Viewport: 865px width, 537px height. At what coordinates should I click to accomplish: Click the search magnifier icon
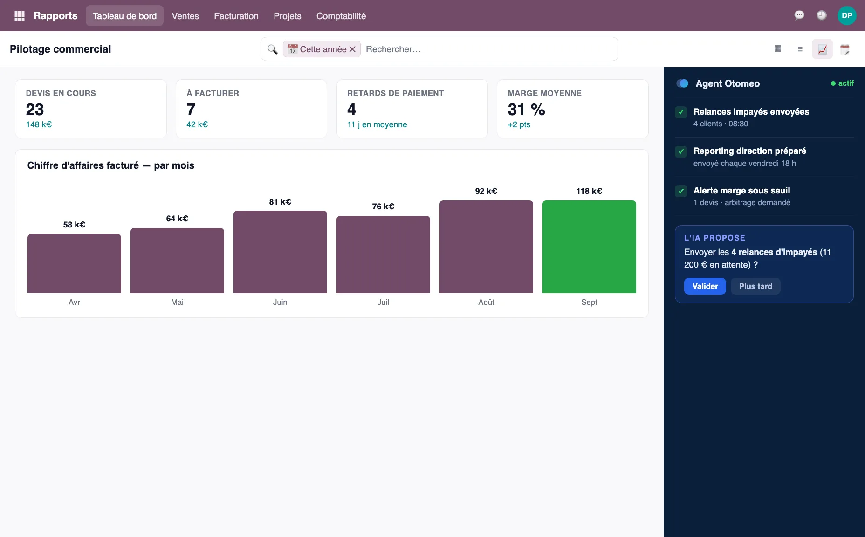pyautogui.click(x=273, y=49)
